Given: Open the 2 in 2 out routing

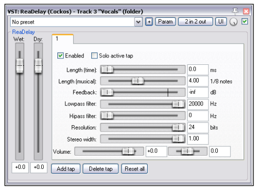Looking at the screenshot, I should coord(195,22).
